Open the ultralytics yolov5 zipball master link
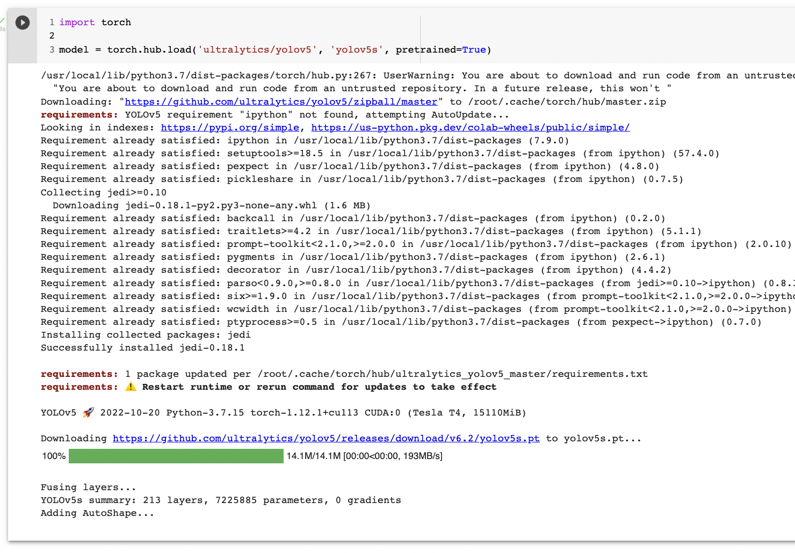 tap(280, 101)
